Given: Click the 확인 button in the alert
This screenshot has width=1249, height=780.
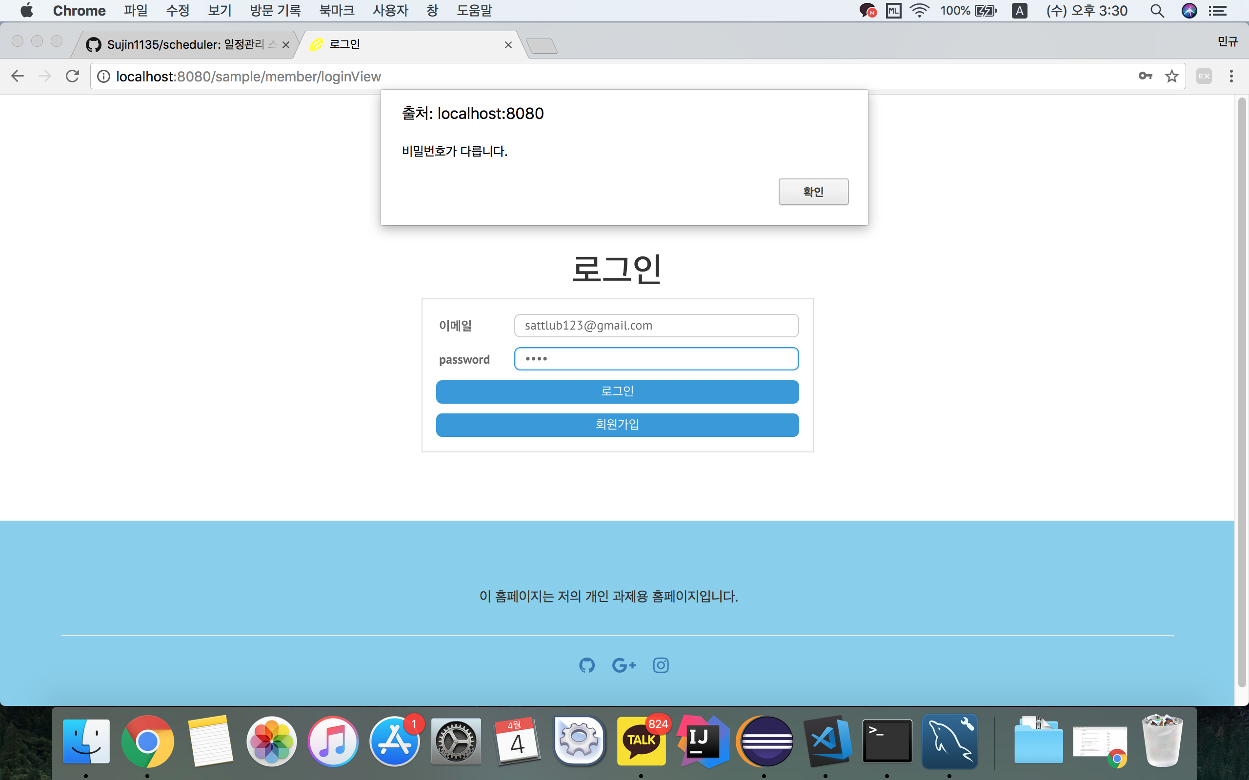Looking at the screenshot, I should [x=813, y=192].
